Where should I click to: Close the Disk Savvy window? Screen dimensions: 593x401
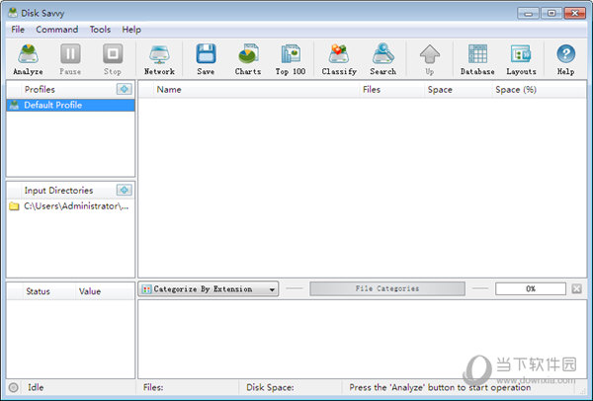tap(575, 13)
